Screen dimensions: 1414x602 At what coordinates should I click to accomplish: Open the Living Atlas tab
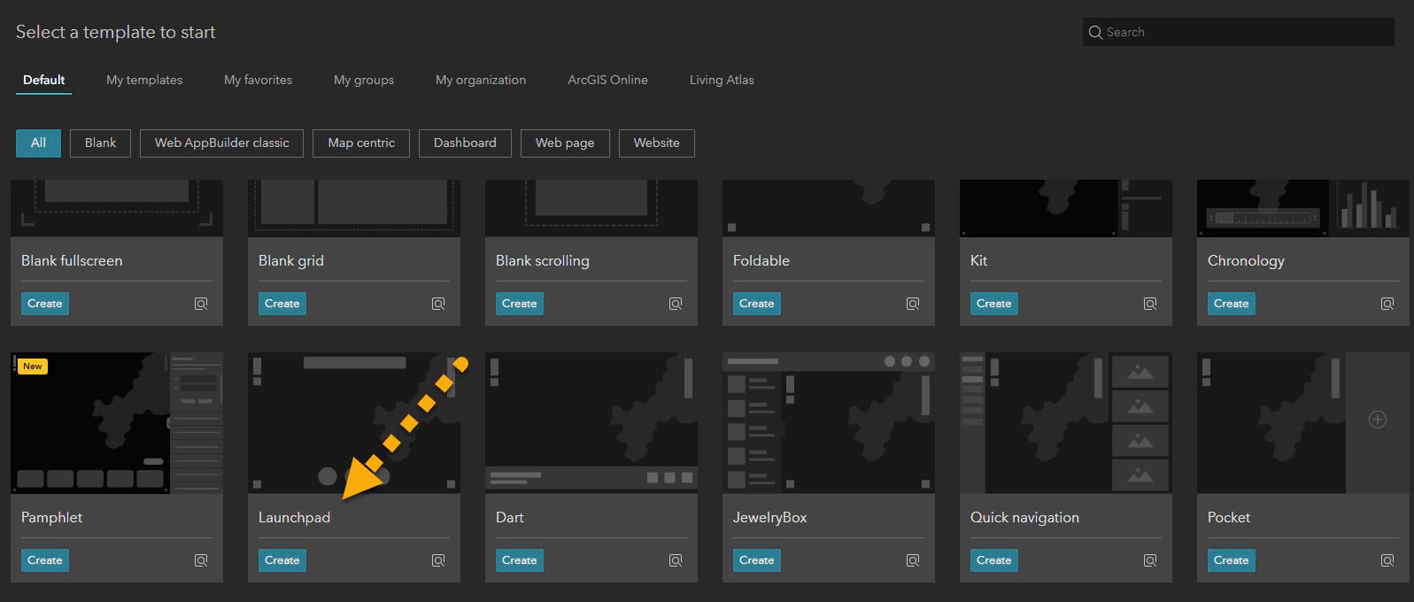click(722, 80)
